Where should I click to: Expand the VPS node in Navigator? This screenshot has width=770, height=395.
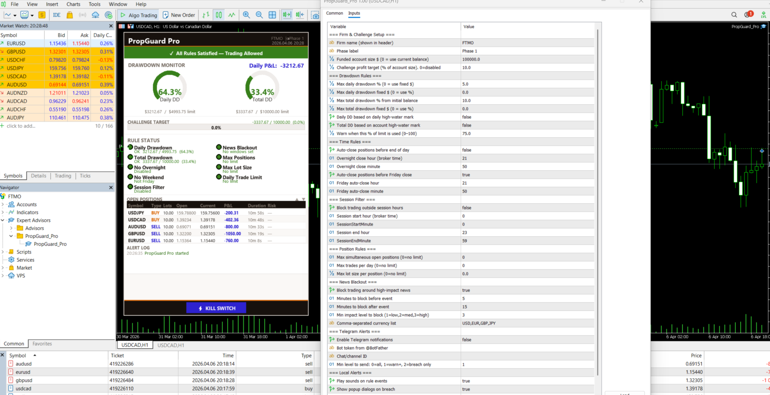(3, 275)
